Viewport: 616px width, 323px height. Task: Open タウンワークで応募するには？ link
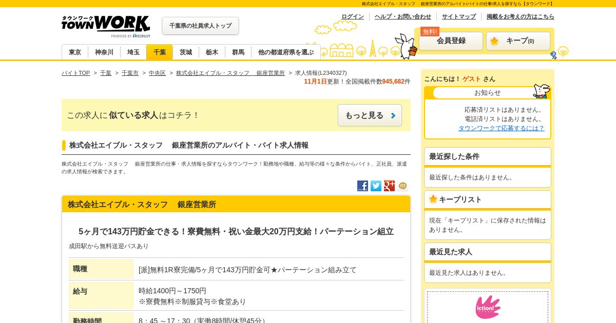(x=502, y=128)
